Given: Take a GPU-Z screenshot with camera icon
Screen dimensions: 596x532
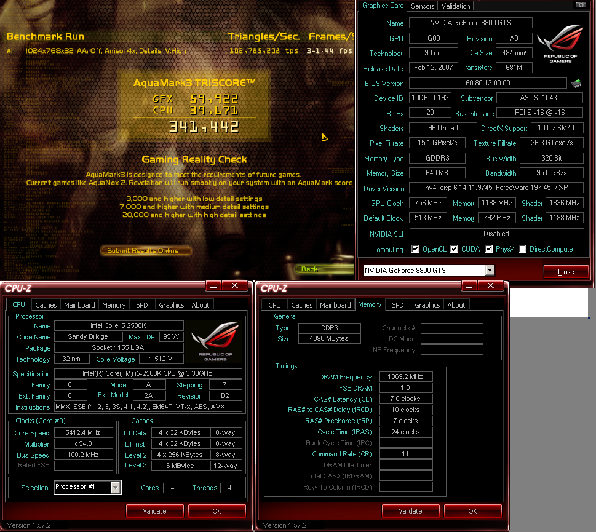Looking at the screenshot, I should 581,4.
